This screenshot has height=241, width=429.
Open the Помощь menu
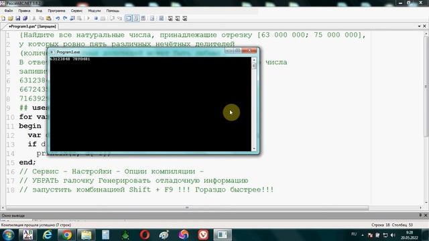(x=113, y=11)
